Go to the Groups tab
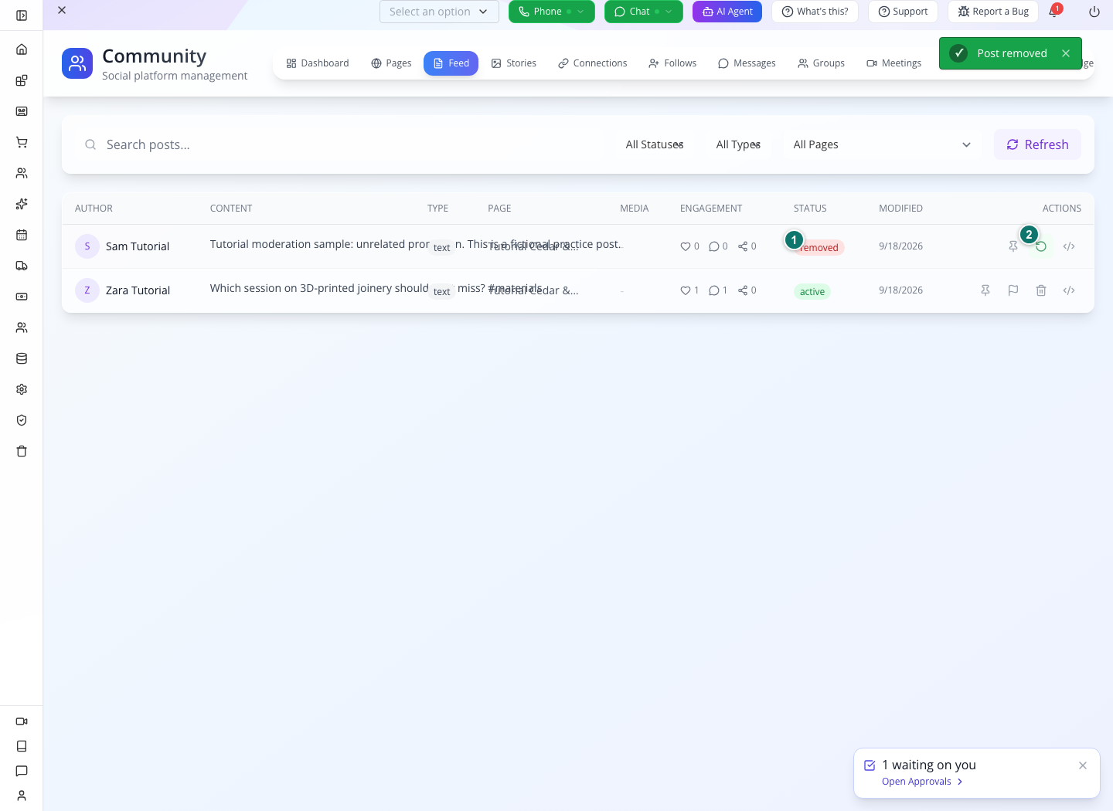The height and width of the screenshot is (811, 1113). coord(821,63)
